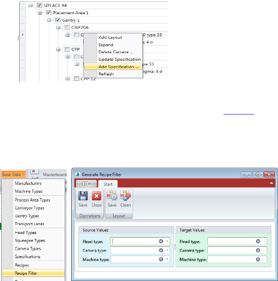Click the blue underlined link on right
The image size is (278, 281).
tap(239, 114)
